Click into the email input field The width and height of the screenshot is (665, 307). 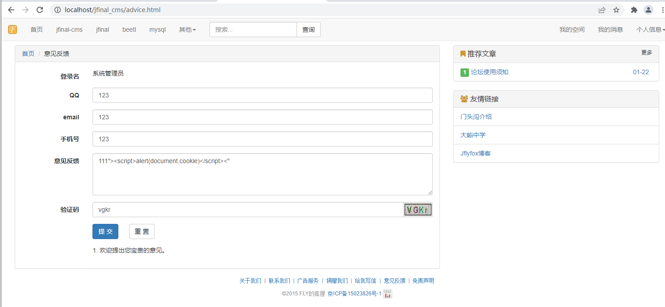click(x=263, y=117)
